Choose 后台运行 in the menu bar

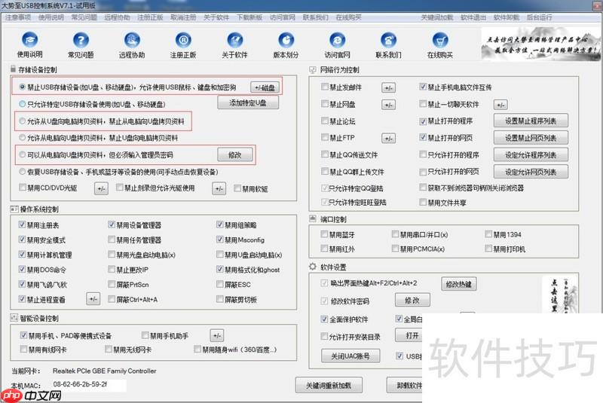click(x=540, y=17)
